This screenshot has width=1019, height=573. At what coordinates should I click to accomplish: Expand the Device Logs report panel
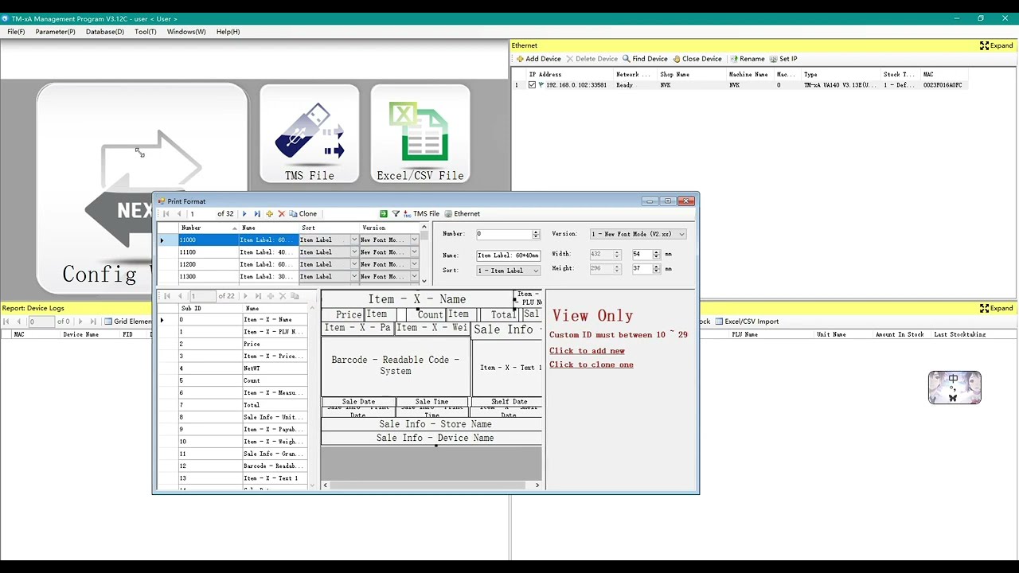click(996, 308)
